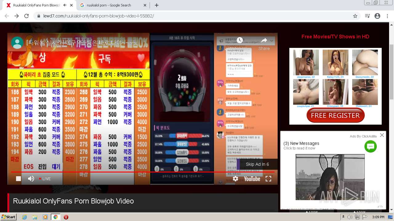Viewport: 394px width, 221px height.
Task: Open the Chrome three-dot menu
Action: click(387, 16)
